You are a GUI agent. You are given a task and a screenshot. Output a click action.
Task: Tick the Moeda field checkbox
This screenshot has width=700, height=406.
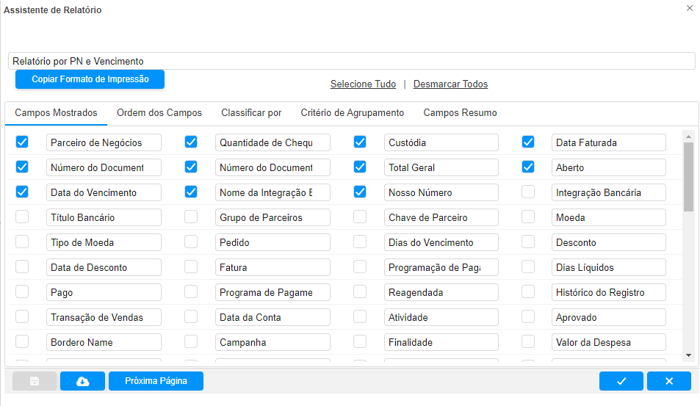528,217
